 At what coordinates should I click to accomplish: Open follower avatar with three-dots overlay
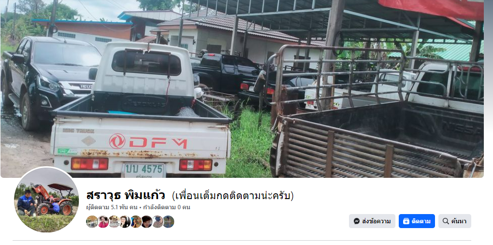pos(169,222)
